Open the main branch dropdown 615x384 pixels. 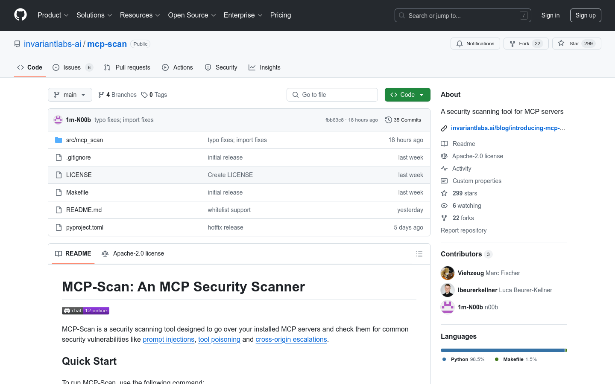point(70,95)
